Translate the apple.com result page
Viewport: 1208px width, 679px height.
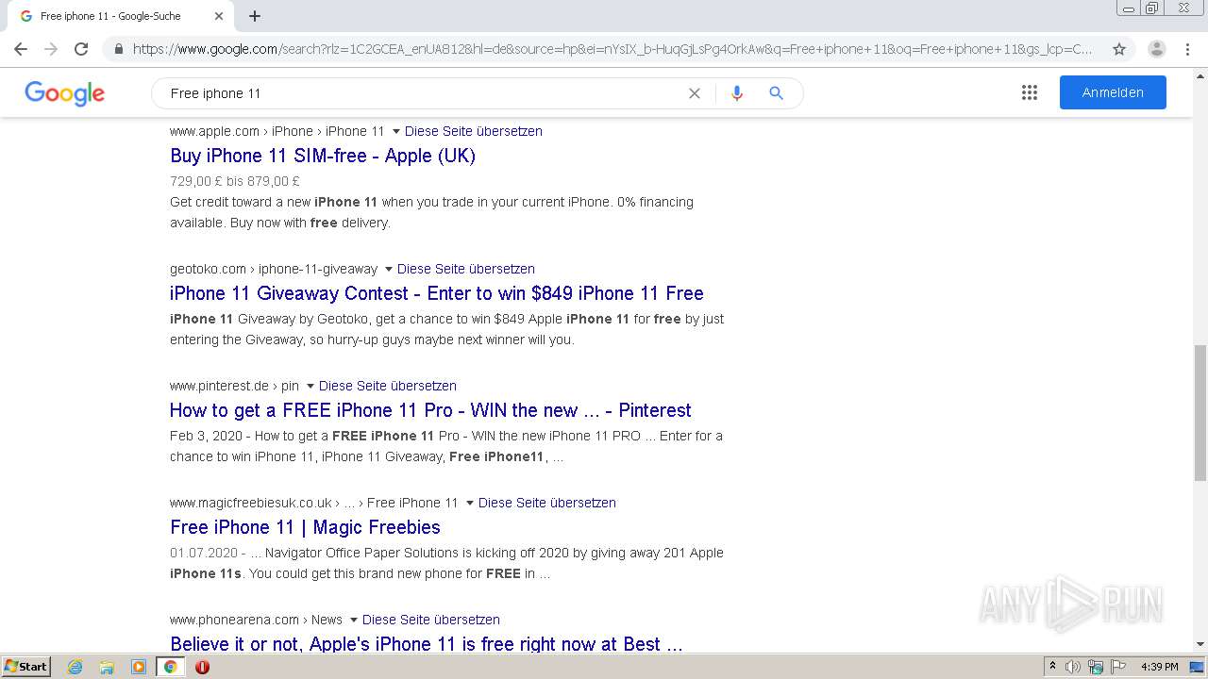click(x=474, y=131)
